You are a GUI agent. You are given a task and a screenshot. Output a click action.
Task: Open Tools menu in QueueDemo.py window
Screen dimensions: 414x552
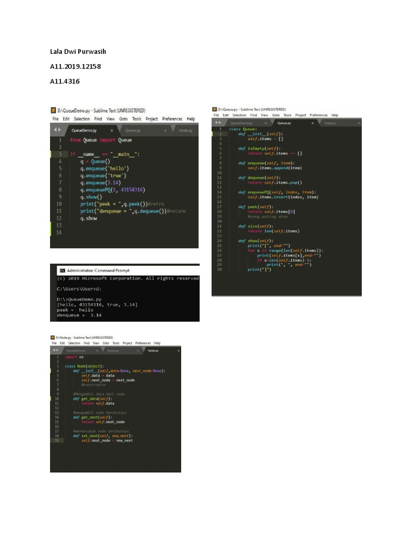pyautogui.click(x=136, y=119)
